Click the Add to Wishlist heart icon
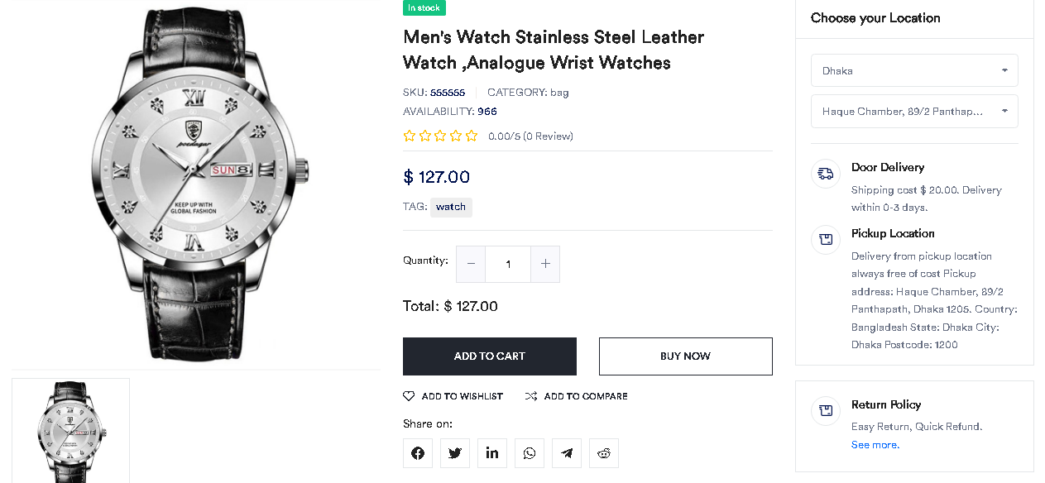The height and width of the screenshot is (483, 1045). 409,396
